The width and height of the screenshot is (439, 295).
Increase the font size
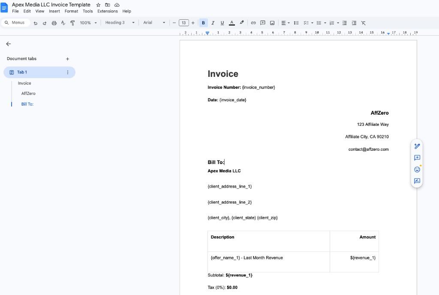click(193, 23)
